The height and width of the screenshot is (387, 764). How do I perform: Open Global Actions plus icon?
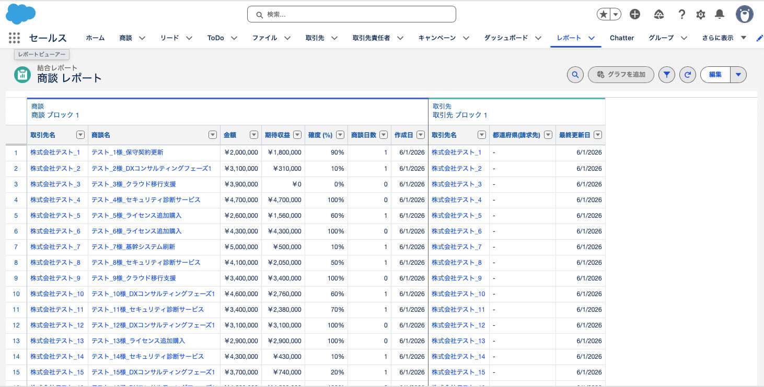pyautogui.click(x=635, y=15)
